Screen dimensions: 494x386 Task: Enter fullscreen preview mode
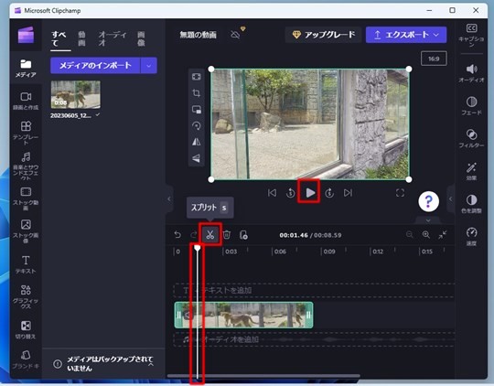(x=400, y=192)
